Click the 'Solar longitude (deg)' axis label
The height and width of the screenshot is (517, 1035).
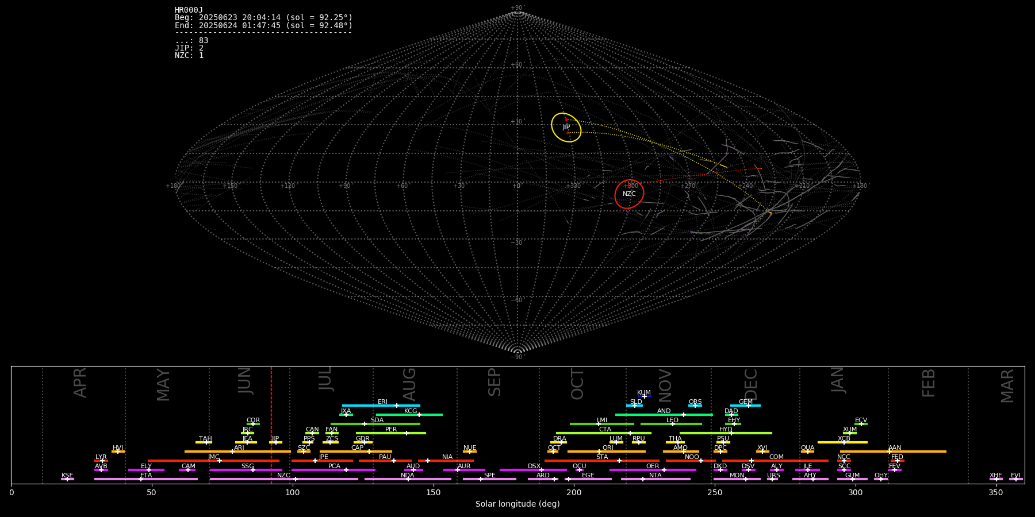(517, 504)
